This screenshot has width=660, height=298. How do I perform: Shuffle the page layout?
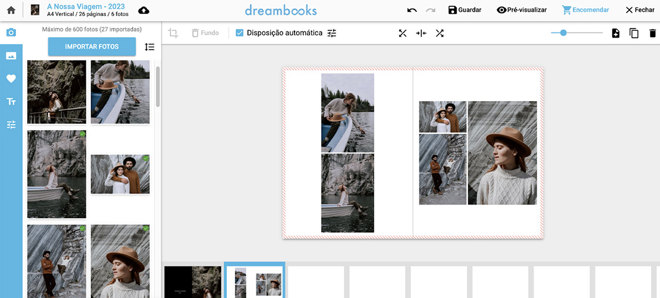coord(439,33)
